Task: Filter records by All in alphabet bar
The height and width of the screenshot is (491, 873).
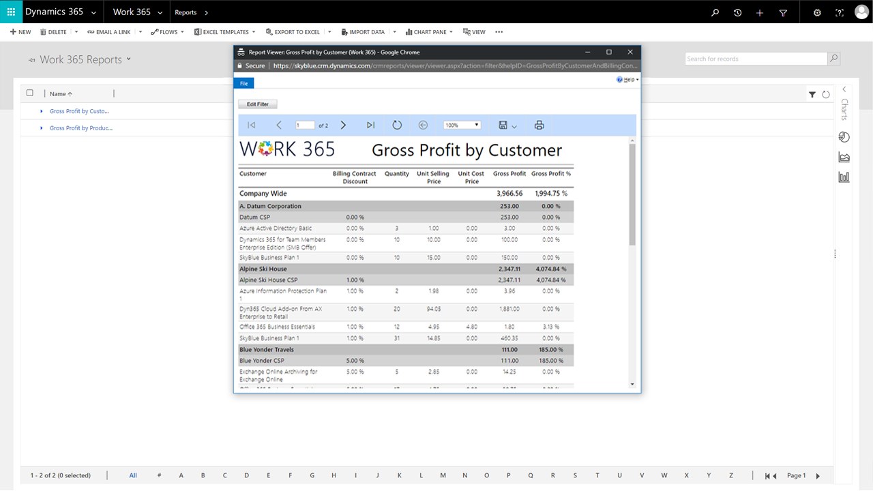Action: [133, 476]
